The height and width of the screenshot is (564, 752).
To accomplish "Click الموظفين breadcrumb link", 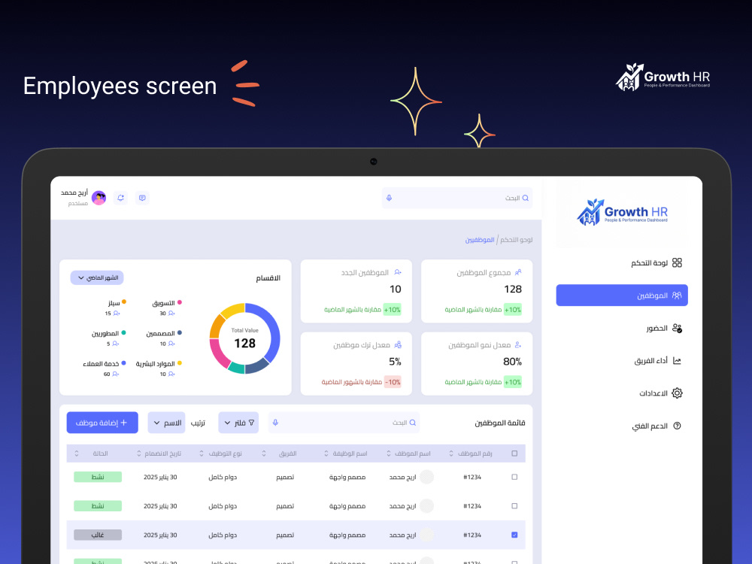I will [480, 239].
